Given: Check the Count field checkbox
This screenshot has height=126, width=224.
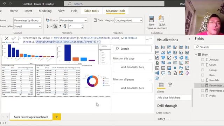Looking at the screenshot, I should coord(202,65).
